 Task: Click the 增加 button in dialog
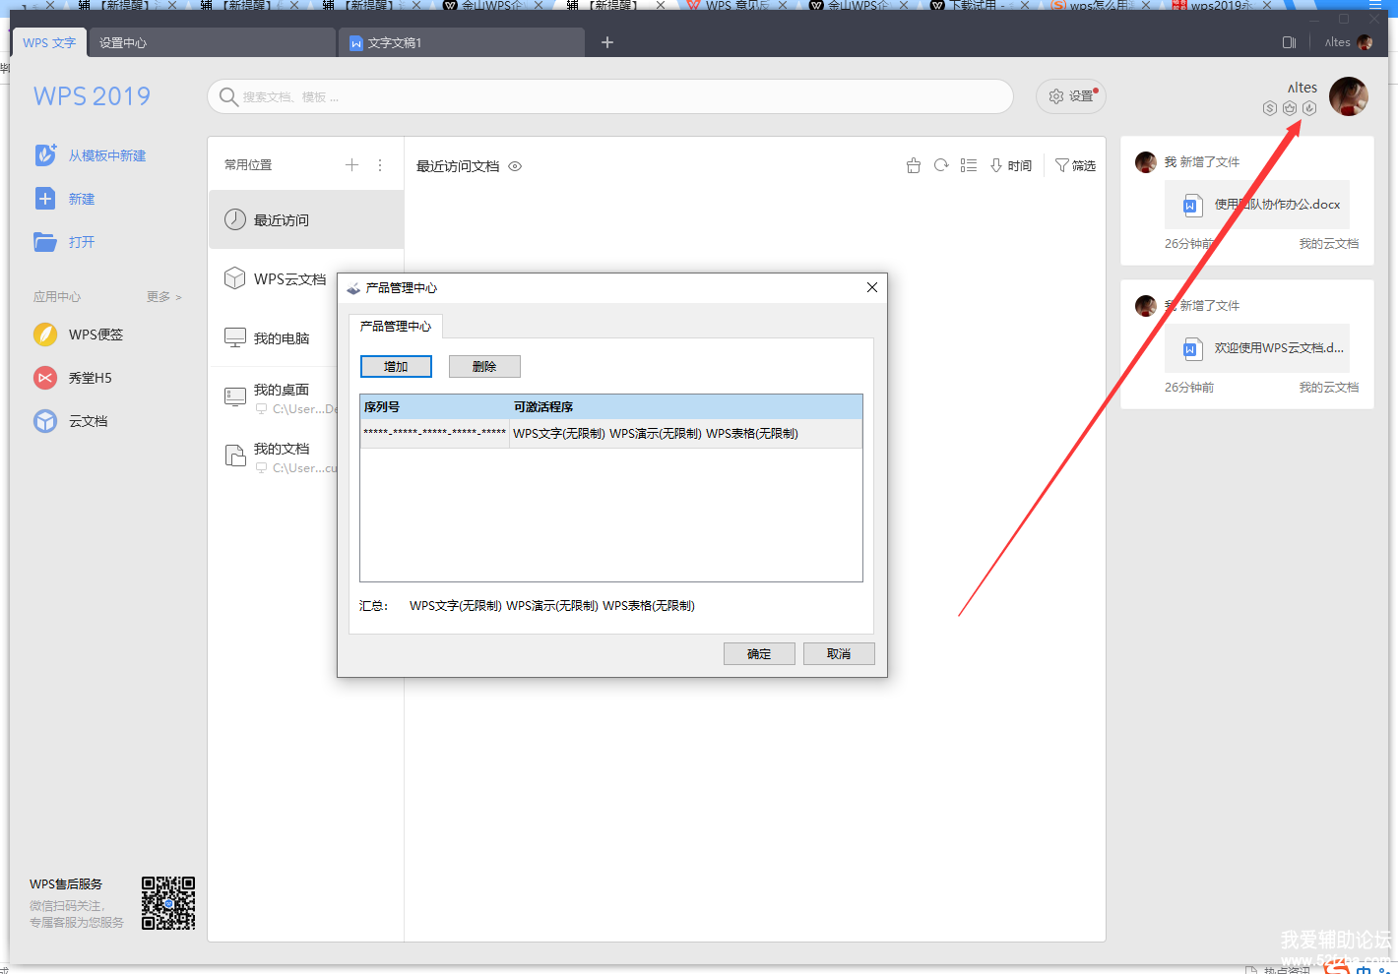pyautogui.click(x=396, y=366)
